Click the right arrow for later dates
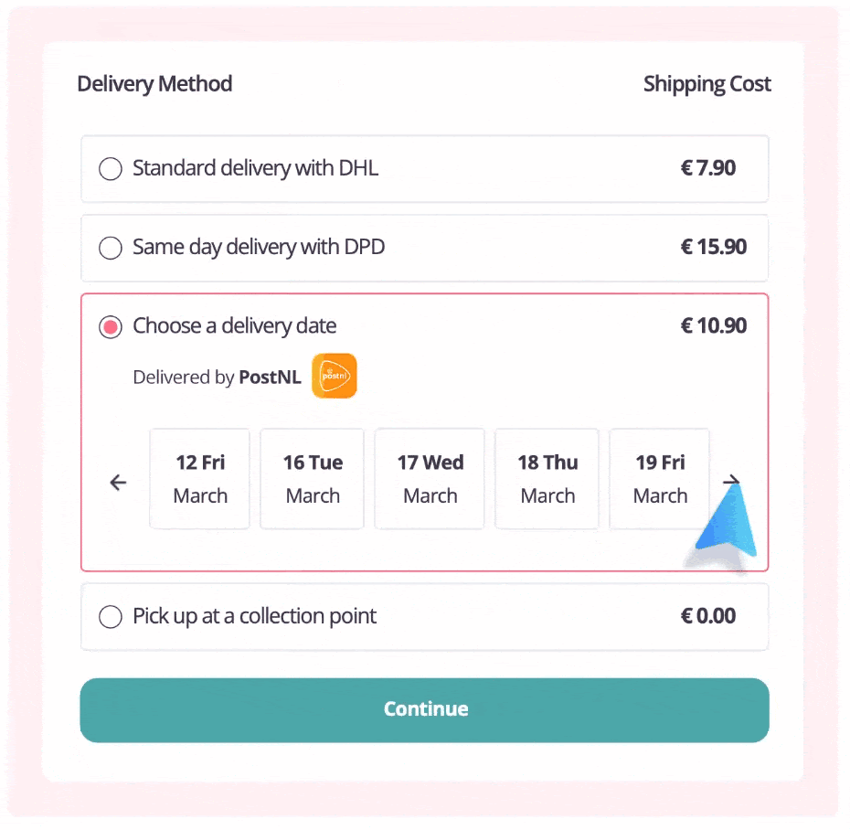 (731, 480)
